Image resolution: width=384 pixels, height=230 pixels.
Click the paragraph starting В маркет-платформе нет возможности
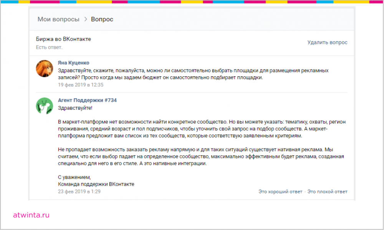pyautogui.click(x=202, y=129)
